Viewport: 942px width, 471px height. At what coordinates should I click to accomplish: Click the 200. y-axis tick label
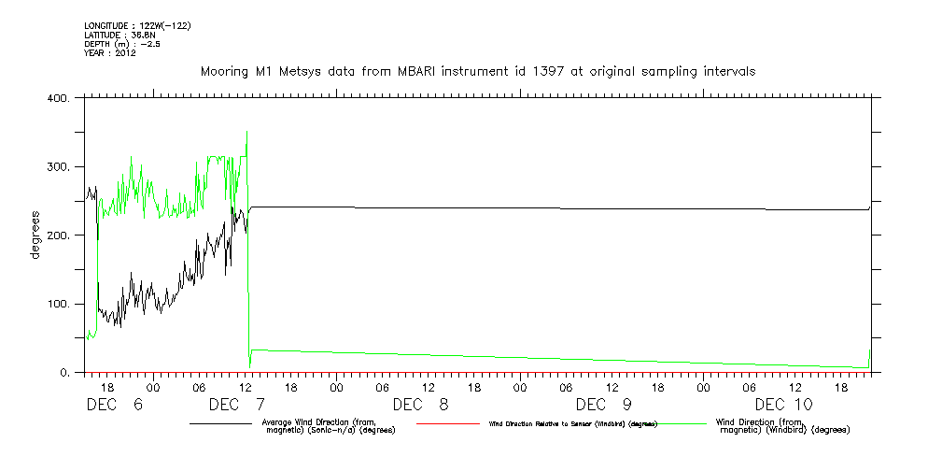click(59, 235)
